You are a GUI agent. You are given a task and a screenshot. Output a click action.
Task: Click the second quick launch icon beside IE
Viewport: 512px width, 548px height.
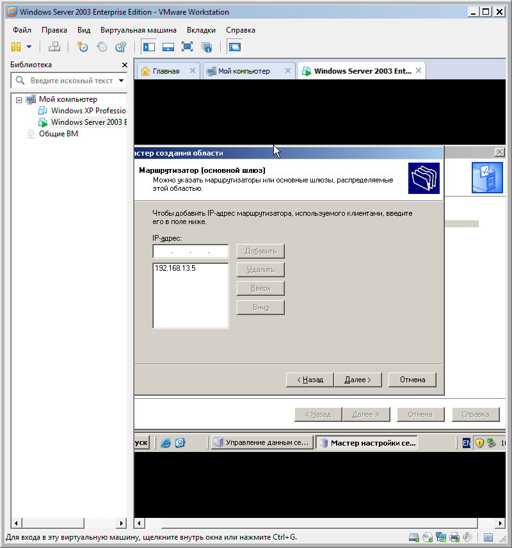pyautogui.click(x=180, y=443)
